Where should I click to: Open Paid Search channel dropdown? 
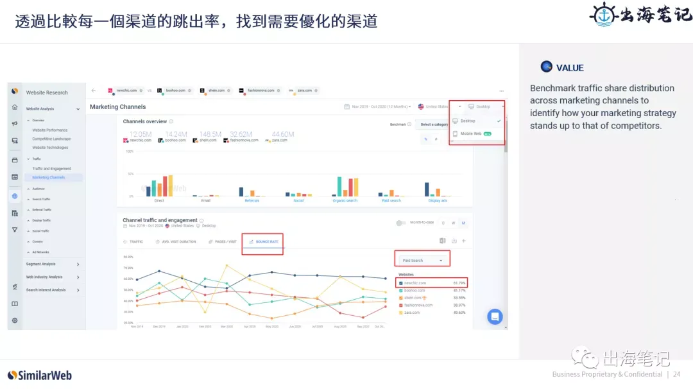click(x=422, y=261)
